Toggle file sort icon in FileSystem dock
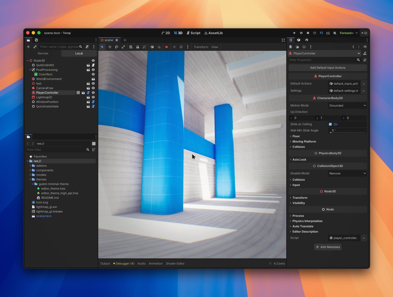This screenshot has height=297, width=393. pyautogui.click(x=94, y=150)
